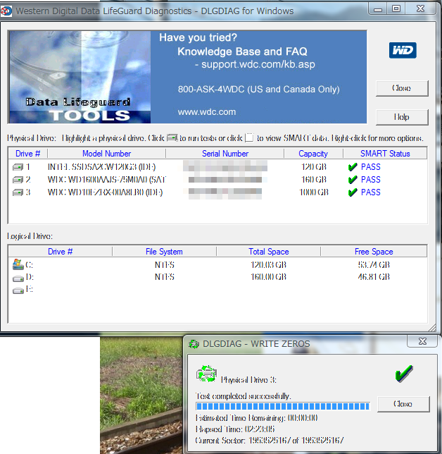Click the Current Sector count line

(x=270, y=441)
